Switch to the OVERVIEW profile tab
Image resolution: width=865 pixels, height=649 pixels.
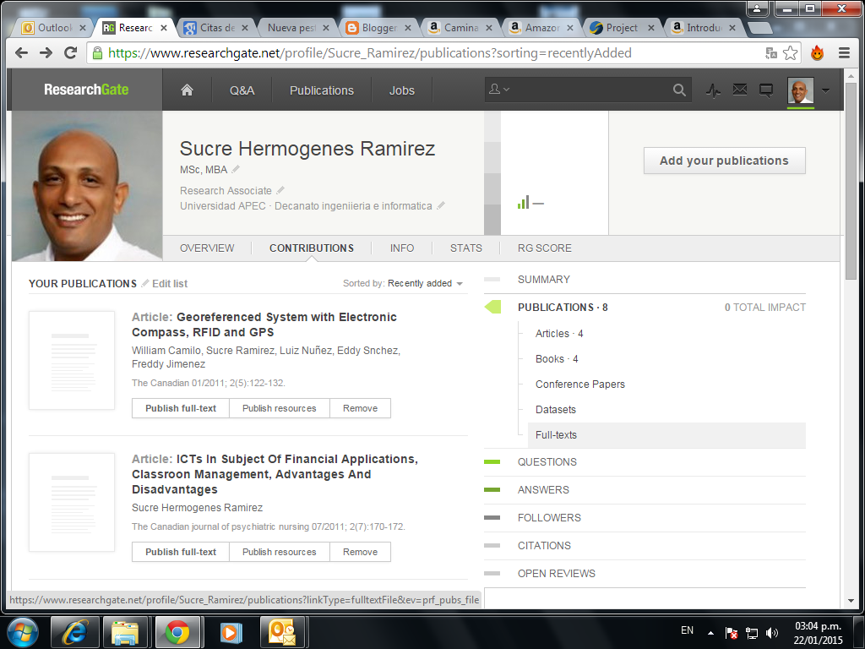click(x=207, y=248)
